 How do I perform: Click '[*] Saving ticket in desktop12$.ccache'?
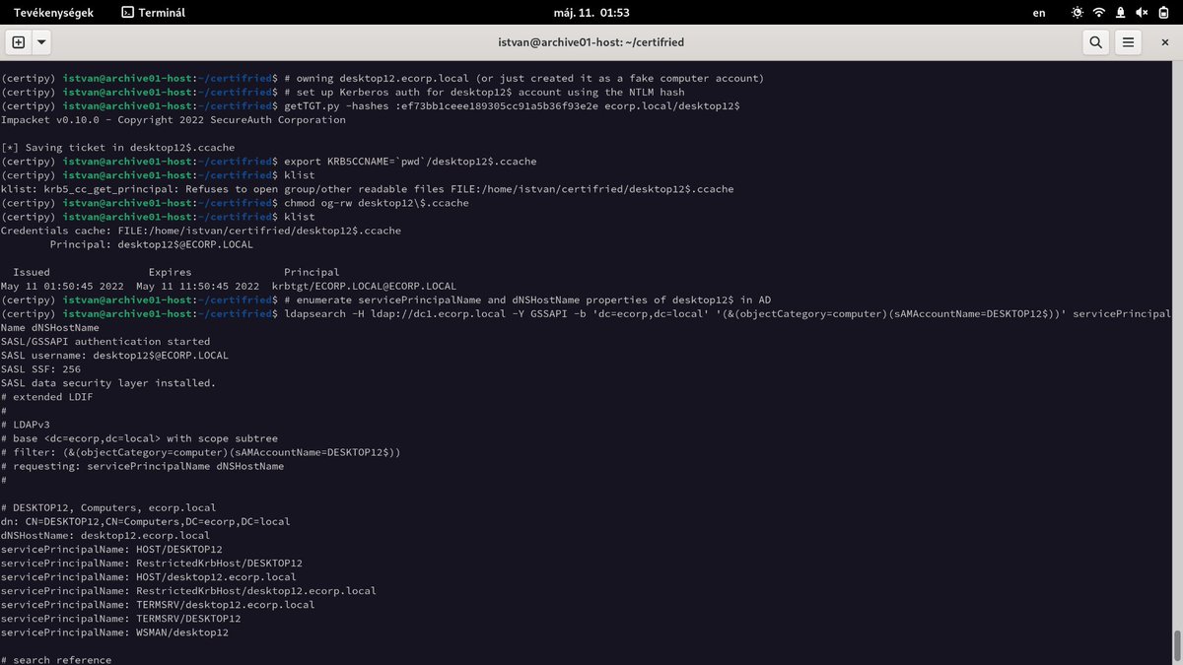(x=118, y=147)
